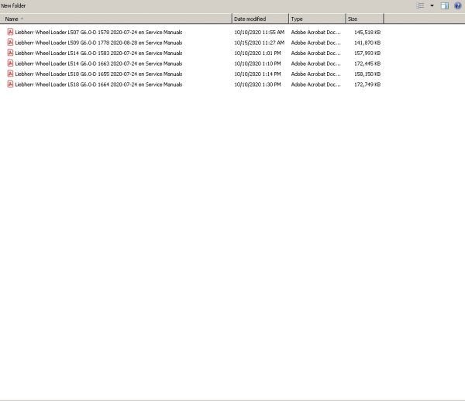Click size value 172,445 KB

[367, 64]
